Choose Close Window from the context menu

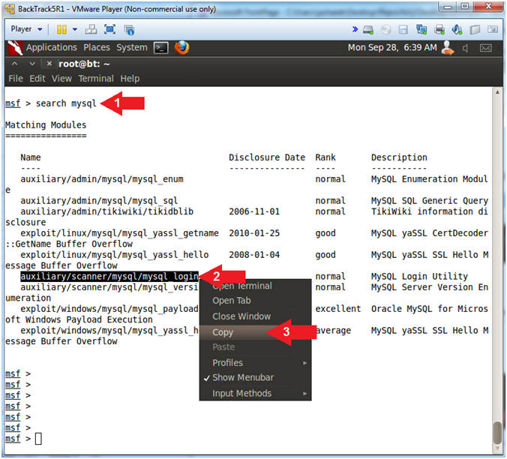255,316
